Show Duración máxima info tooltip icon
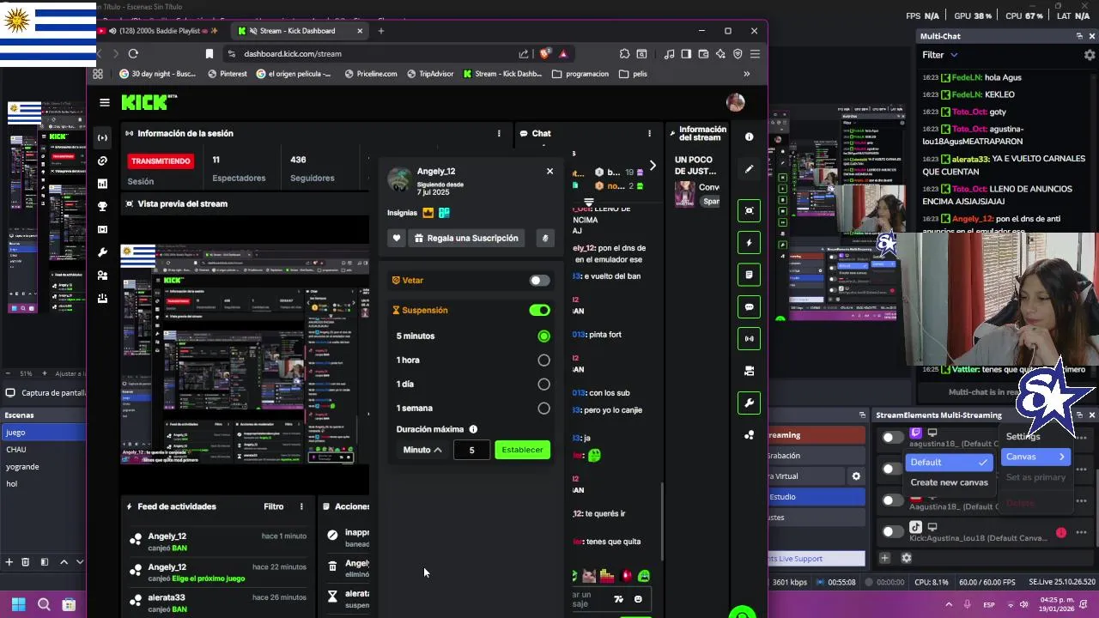The width and height of the screenshot is (1099, 618). pyautogui.click(x=473, y=429)
